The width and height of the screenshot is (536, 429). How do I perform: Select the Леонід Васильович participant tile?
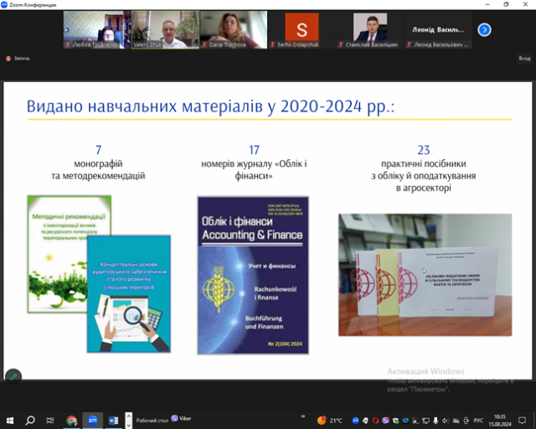(438, 29)
